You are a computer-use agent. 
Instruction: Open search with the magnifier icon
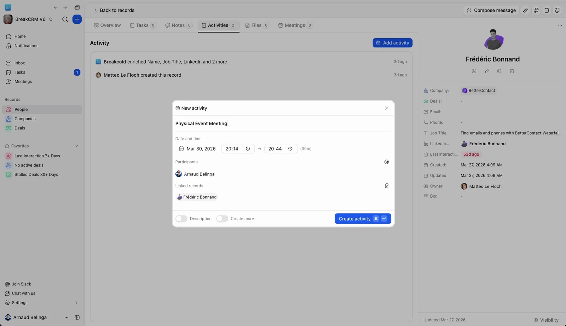pyautogui.click(x=65, y=19)
